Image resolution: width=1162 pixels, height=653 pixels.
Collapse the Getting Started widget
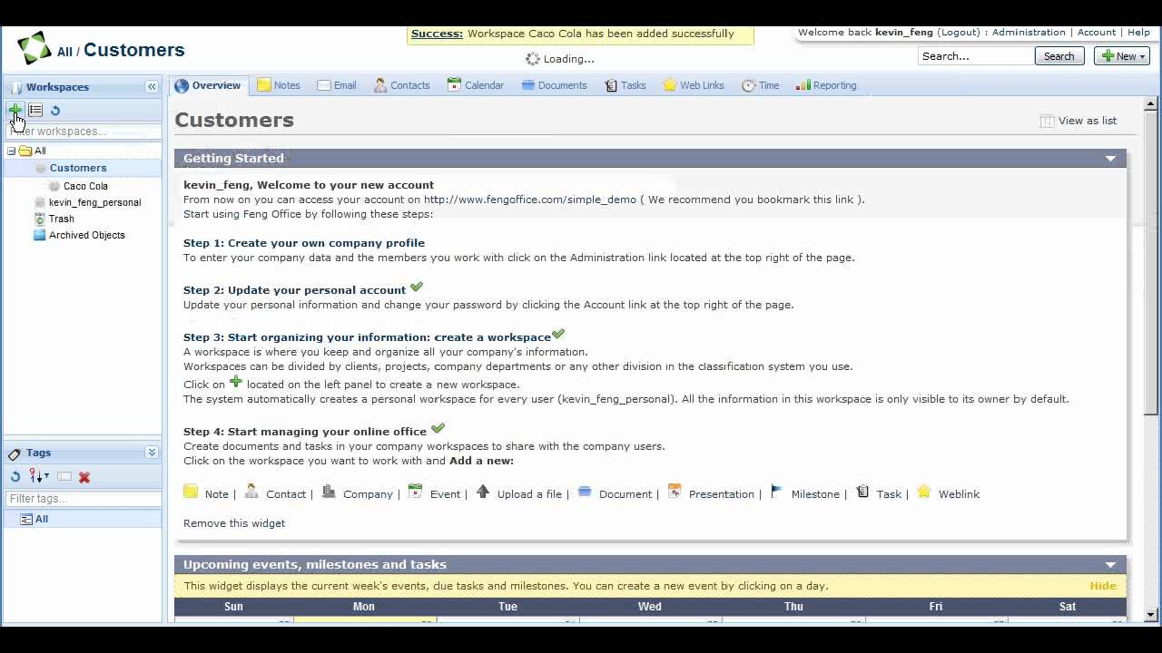point(1110,159)
